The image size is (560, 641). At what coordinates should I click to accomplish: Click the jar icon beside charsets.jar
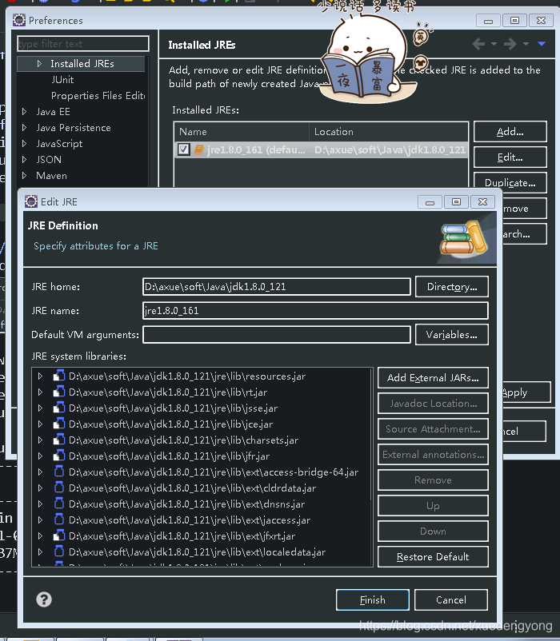point(59,440)
